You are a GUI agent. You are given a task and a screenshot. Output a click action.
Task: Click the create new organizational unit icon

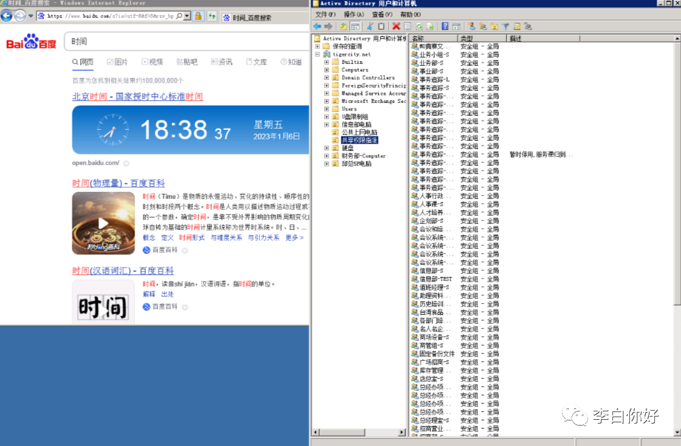(x=494, y=26)
